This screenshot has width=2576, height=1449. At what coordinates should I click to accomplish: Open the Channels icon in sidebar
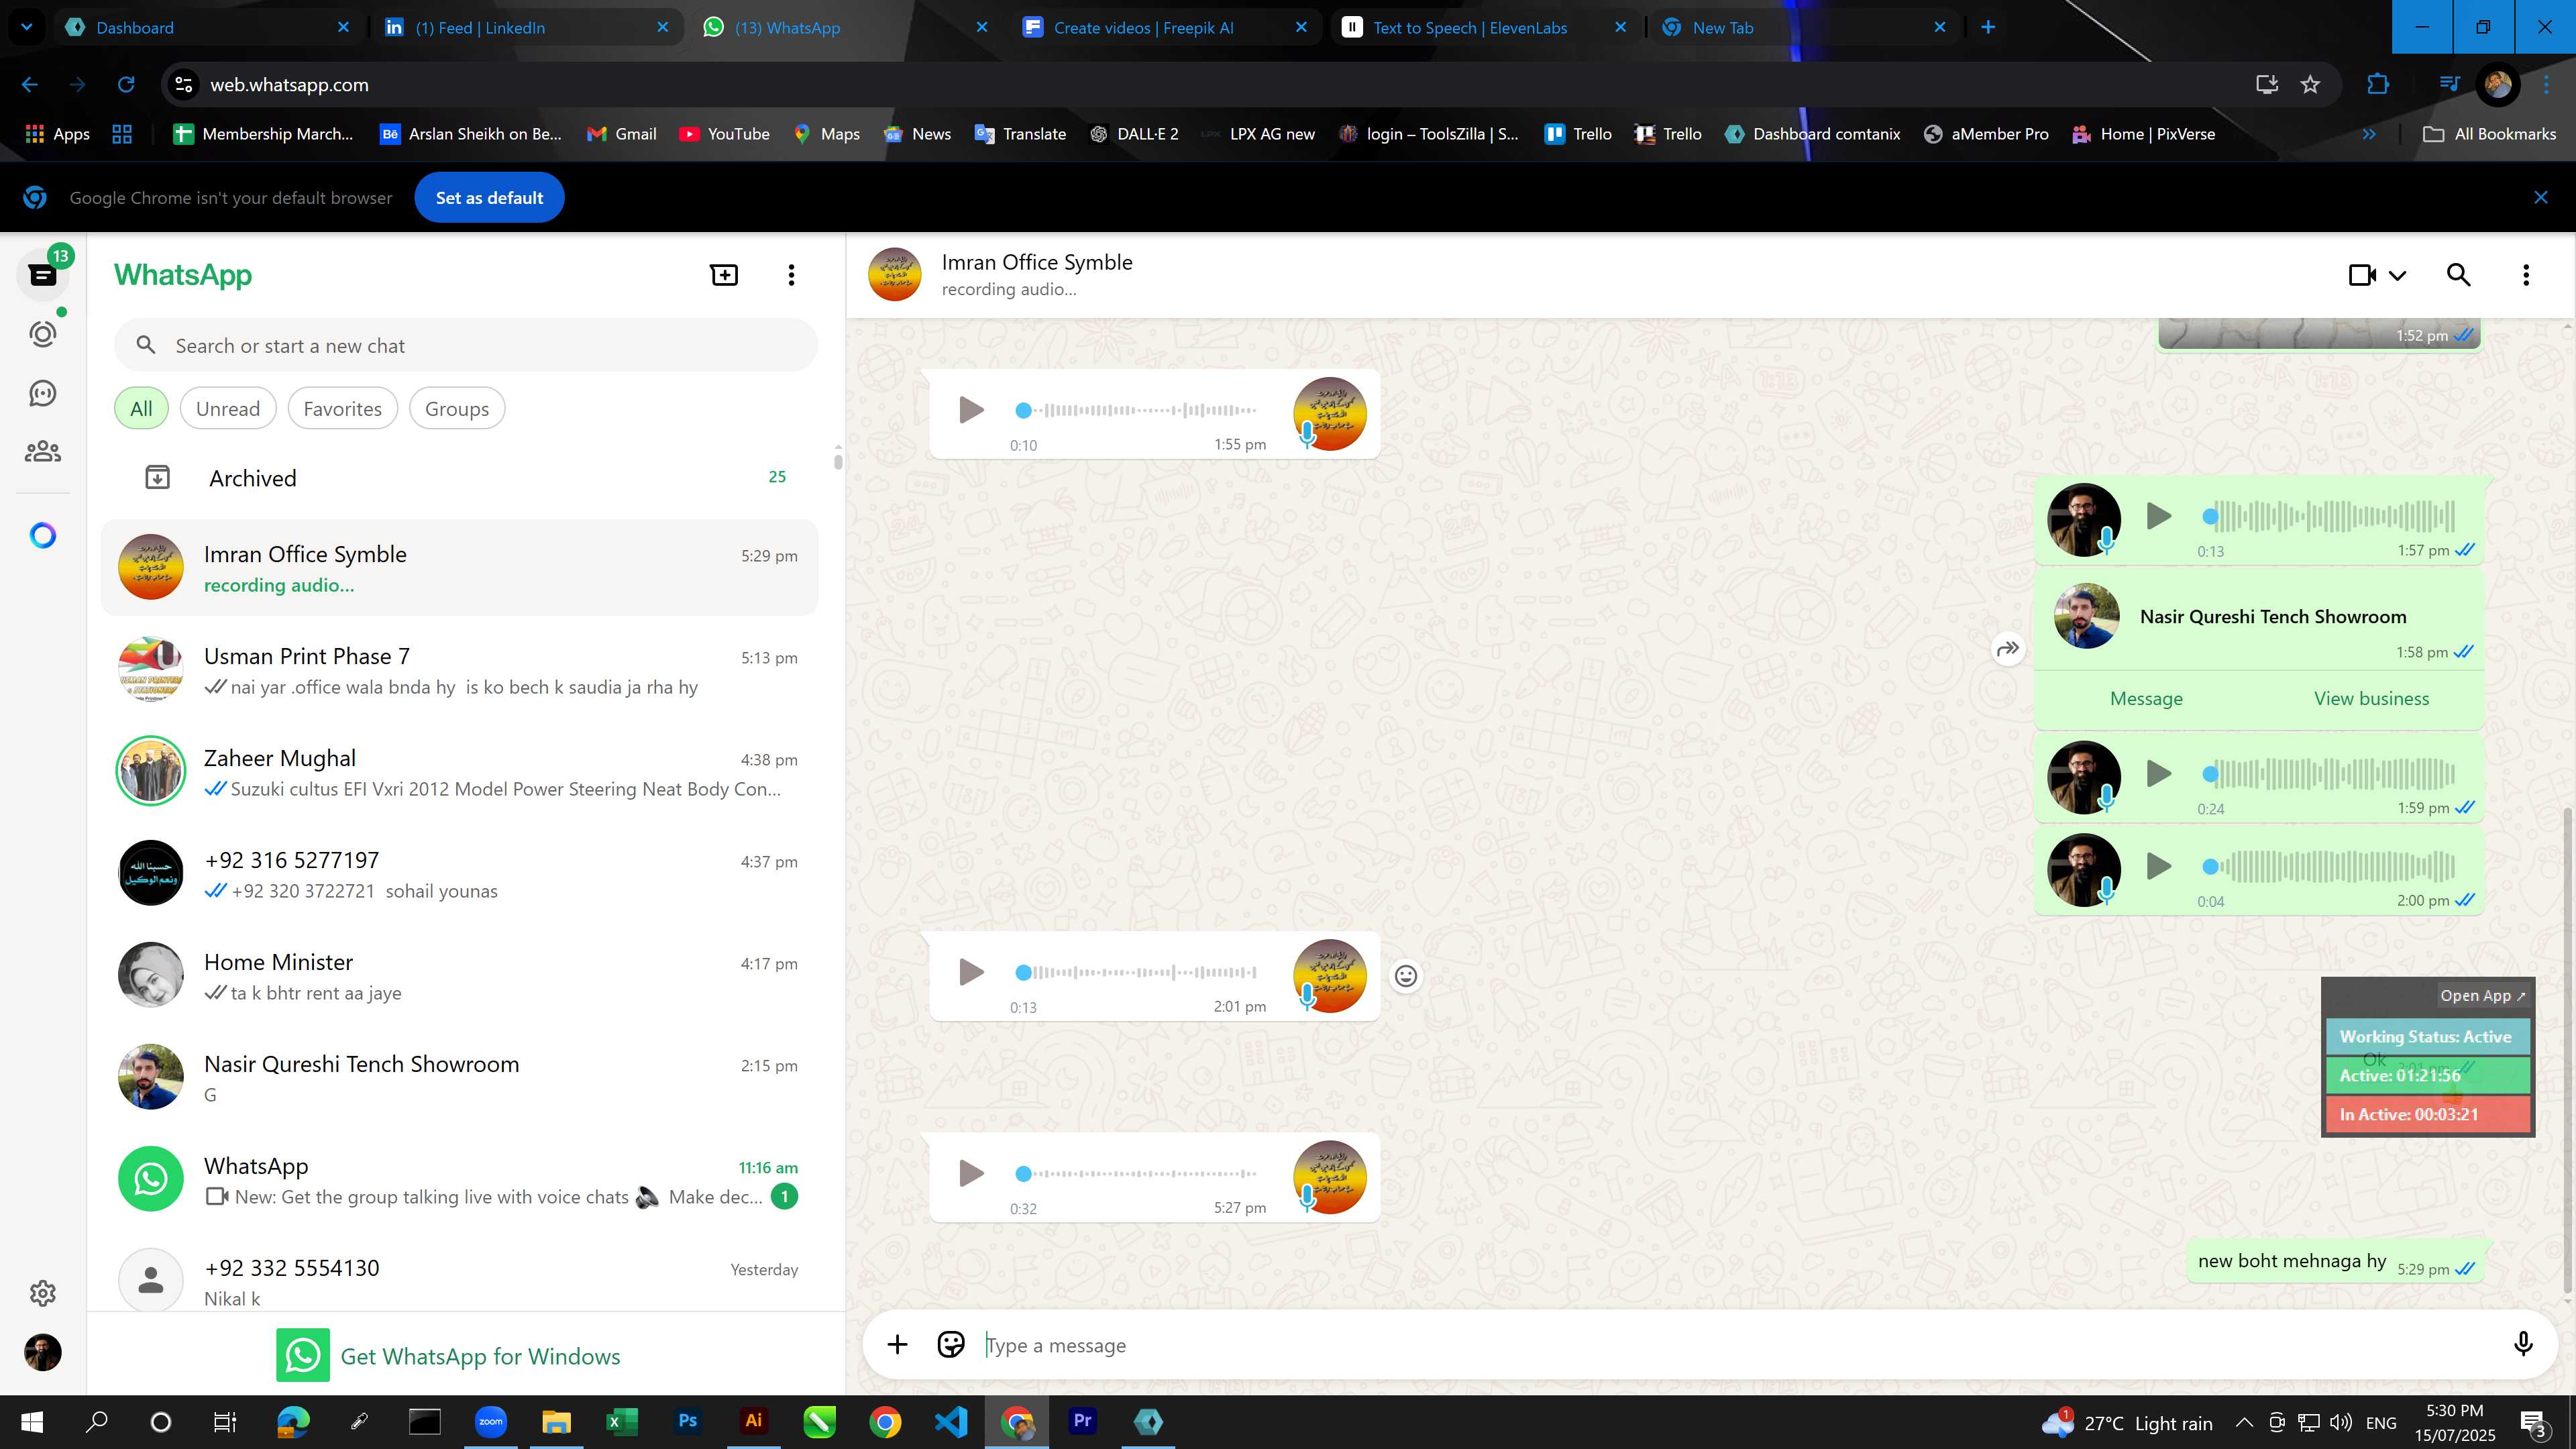click(43, 393)
